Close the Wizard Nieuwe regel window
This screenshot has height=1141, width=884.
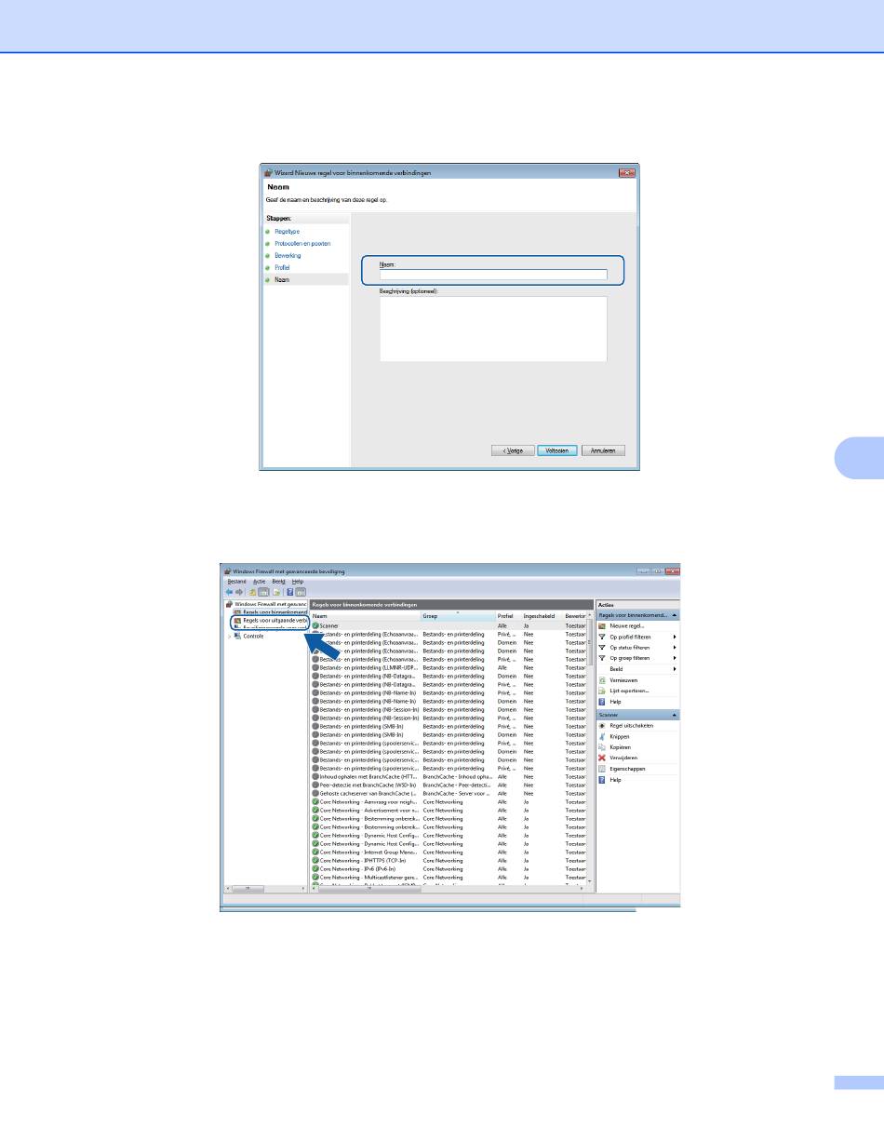click(x=627, y=172)
